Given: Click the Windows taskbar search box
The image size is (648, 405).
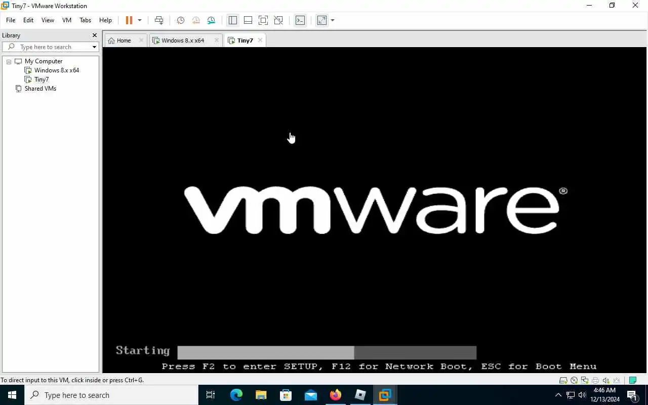Looking at the screenshot, I should 111,395.
